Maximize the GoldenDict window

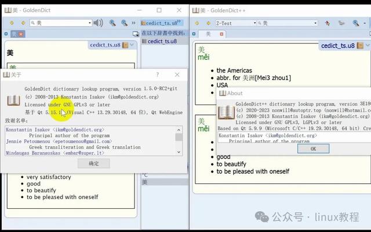(159, 10)
